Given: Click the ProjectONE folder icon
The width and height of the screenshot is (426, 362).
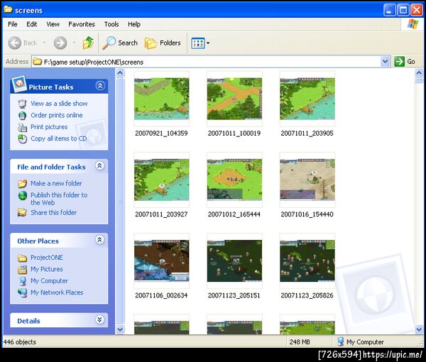Looking at the screenshot, I should 22,258.
